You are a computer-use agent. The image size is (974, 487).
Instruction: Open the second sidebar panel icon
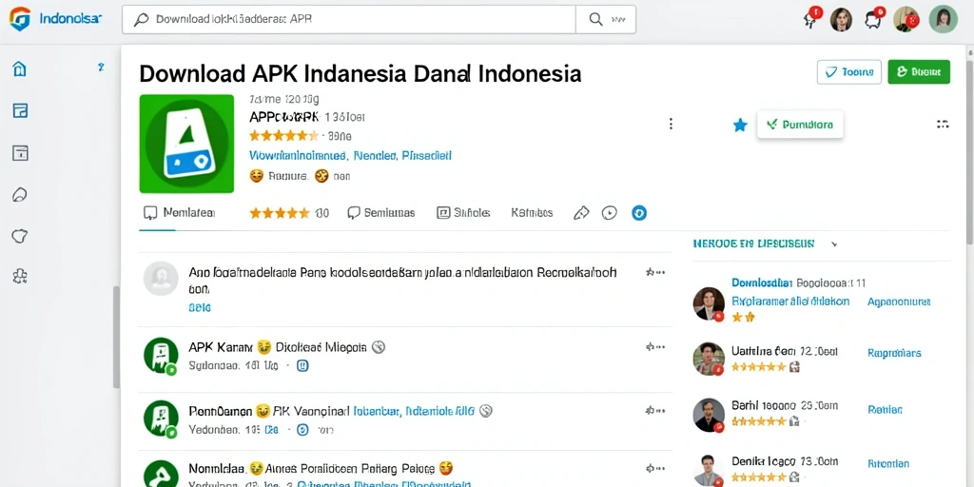click(x=20, y=111)
